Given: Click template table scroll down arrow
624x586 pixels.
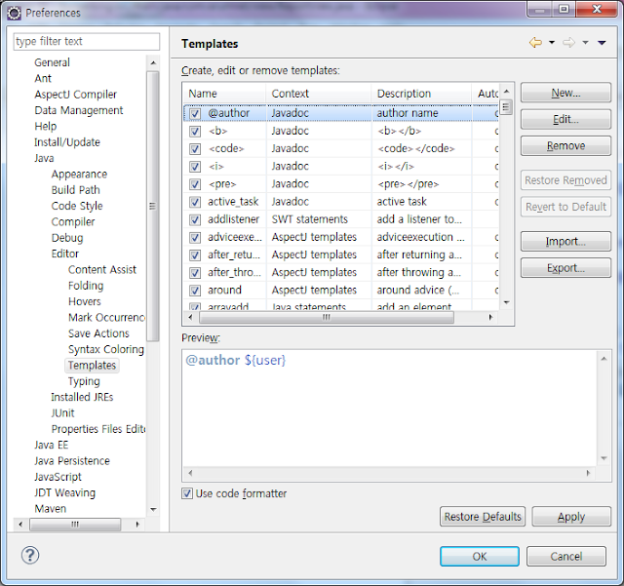Looking at the screenshot, I should pos(506,302).
